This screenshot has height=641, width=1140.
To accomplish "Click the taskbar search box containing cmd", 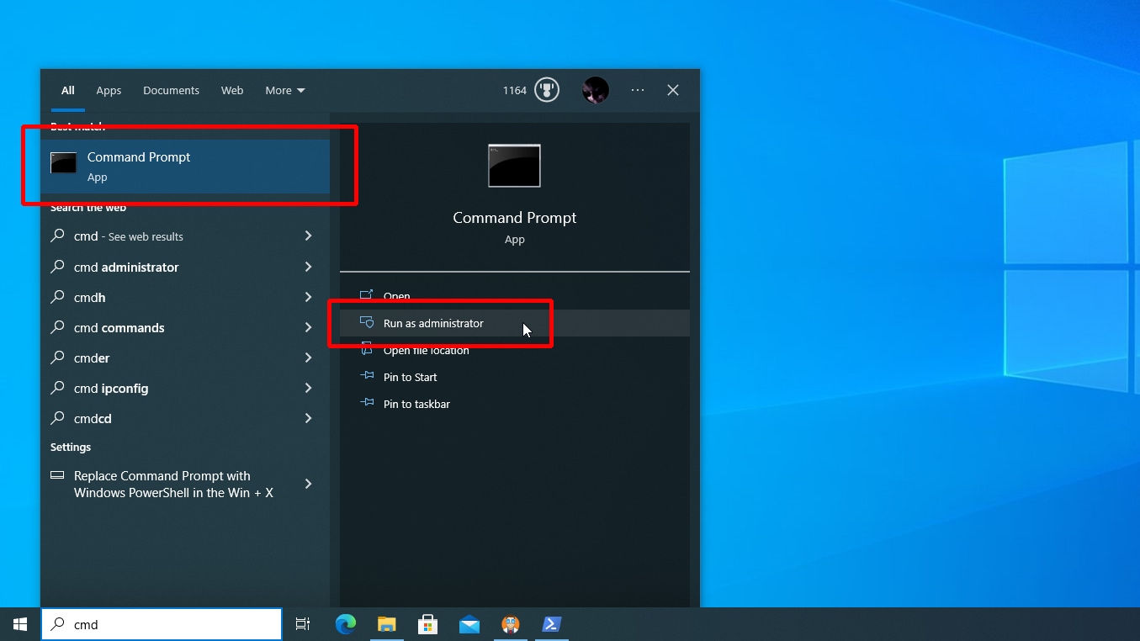I will 162,624.
